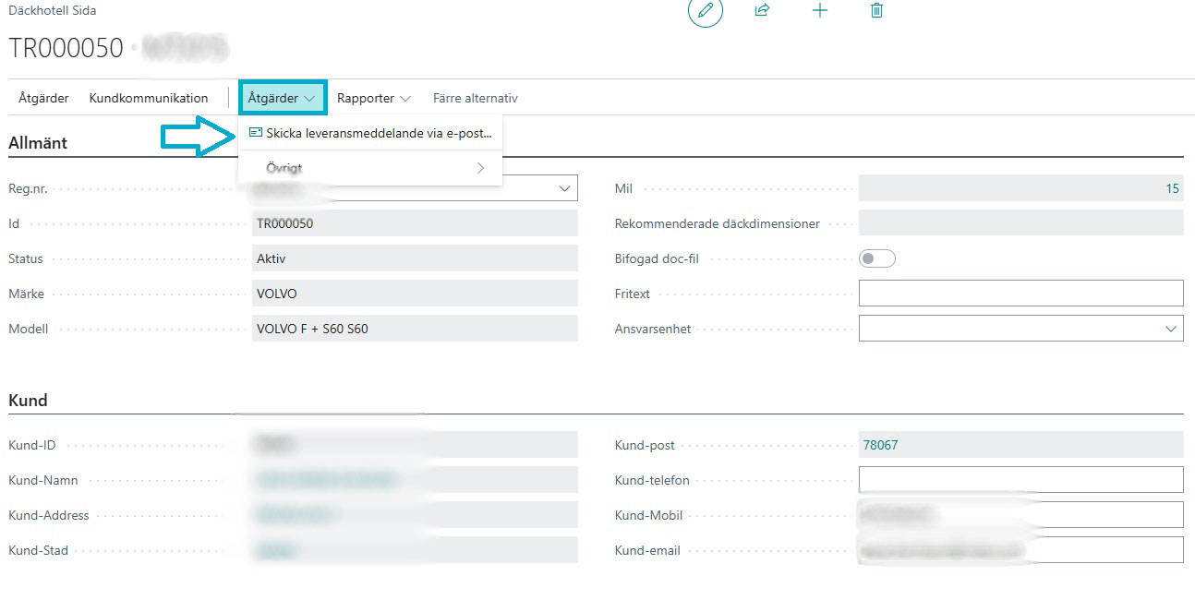The height and width of the screenshot is (600, 1195).
Task: Select Skicka leveransmeddelande via e-post
Action: click(379, 133)
